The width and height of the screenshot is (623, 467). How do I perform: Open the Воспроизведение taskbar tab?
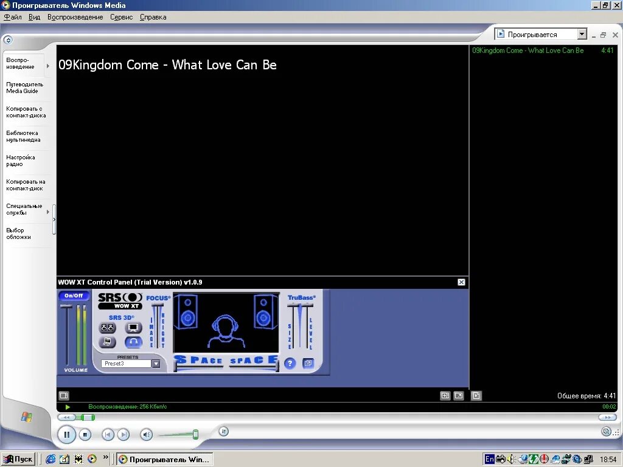[x=24, y=63]
